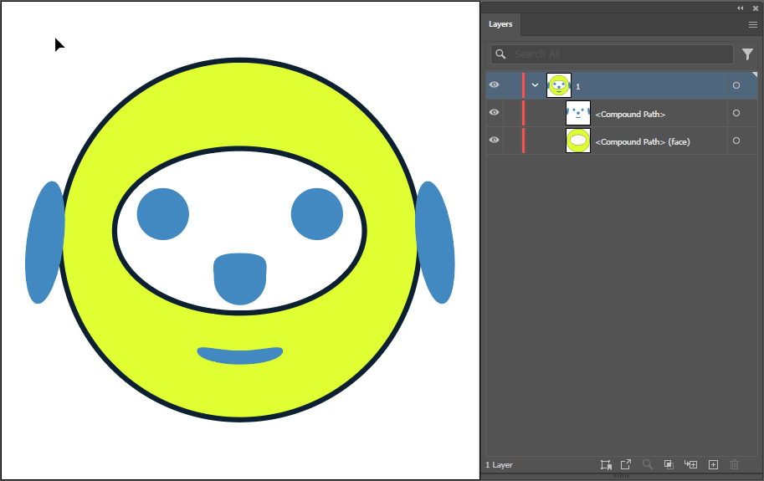The height and width of the screenshot is (481, 764).
Task: Toggle lock column of the first Compound Path
Action: (x=511, y=113)
